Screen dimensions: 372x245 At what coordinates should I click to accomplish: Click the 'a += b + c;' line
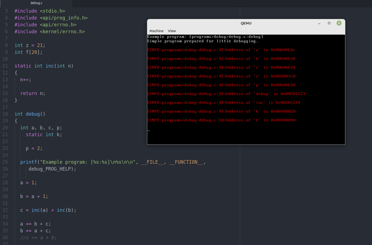(35, 224)
